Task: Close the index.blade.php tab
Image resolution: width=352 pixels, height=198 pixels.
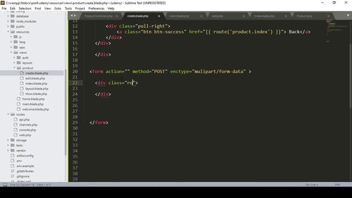Action: tap(286, 16)
